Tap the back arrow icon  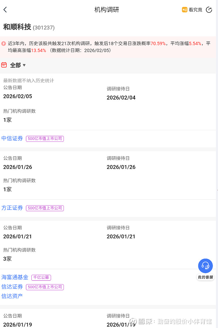pyautogui.click(x=5, y=10)
